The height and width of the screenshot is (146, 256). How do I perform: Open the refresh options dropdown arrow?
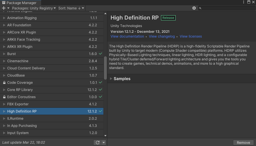(x=104, y=143)
